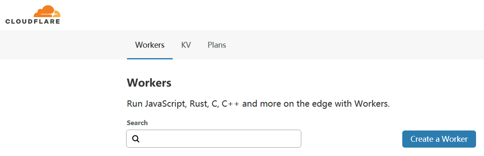Click the word Workers in the description sentence
This screenshot has width=484, height=156.
pyautogui.click(x=372, y=104)
